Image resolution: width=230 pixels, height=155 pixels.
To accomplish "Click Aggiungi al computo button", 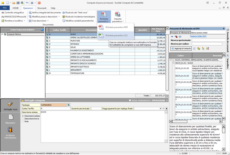I will [181, 49].
